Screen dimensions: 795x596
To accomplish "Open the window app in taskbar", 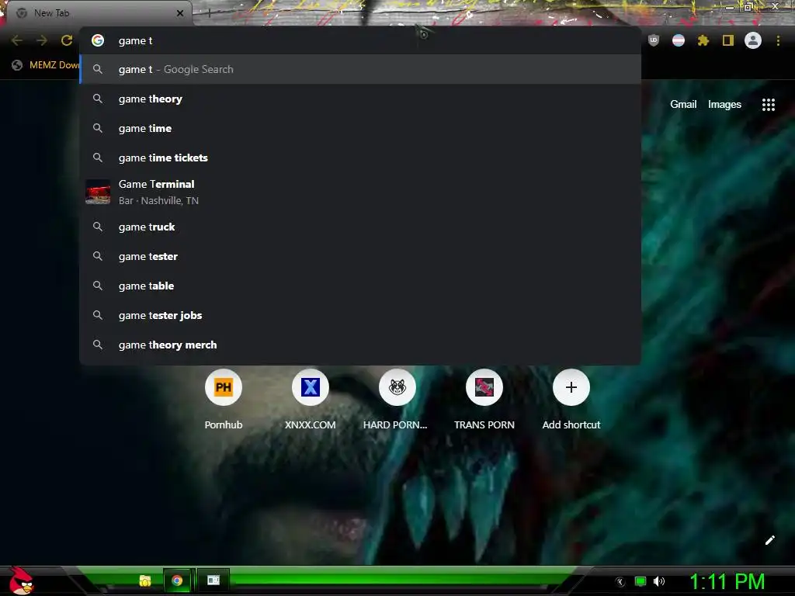I will pyautogui.click(x=214, y=580).
